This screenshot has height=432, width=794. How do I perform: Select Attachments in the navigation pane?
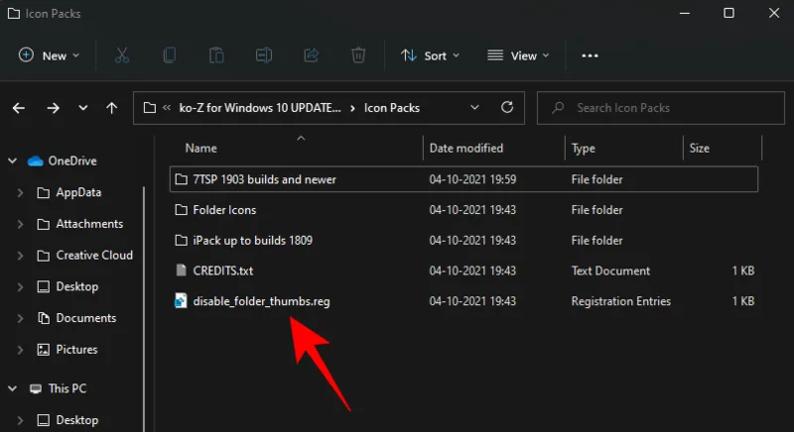pos(89,224)
